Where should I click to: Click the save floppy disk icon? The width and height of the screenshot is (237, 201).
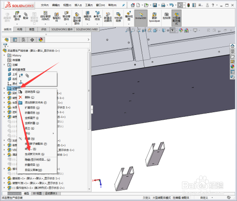155,5
